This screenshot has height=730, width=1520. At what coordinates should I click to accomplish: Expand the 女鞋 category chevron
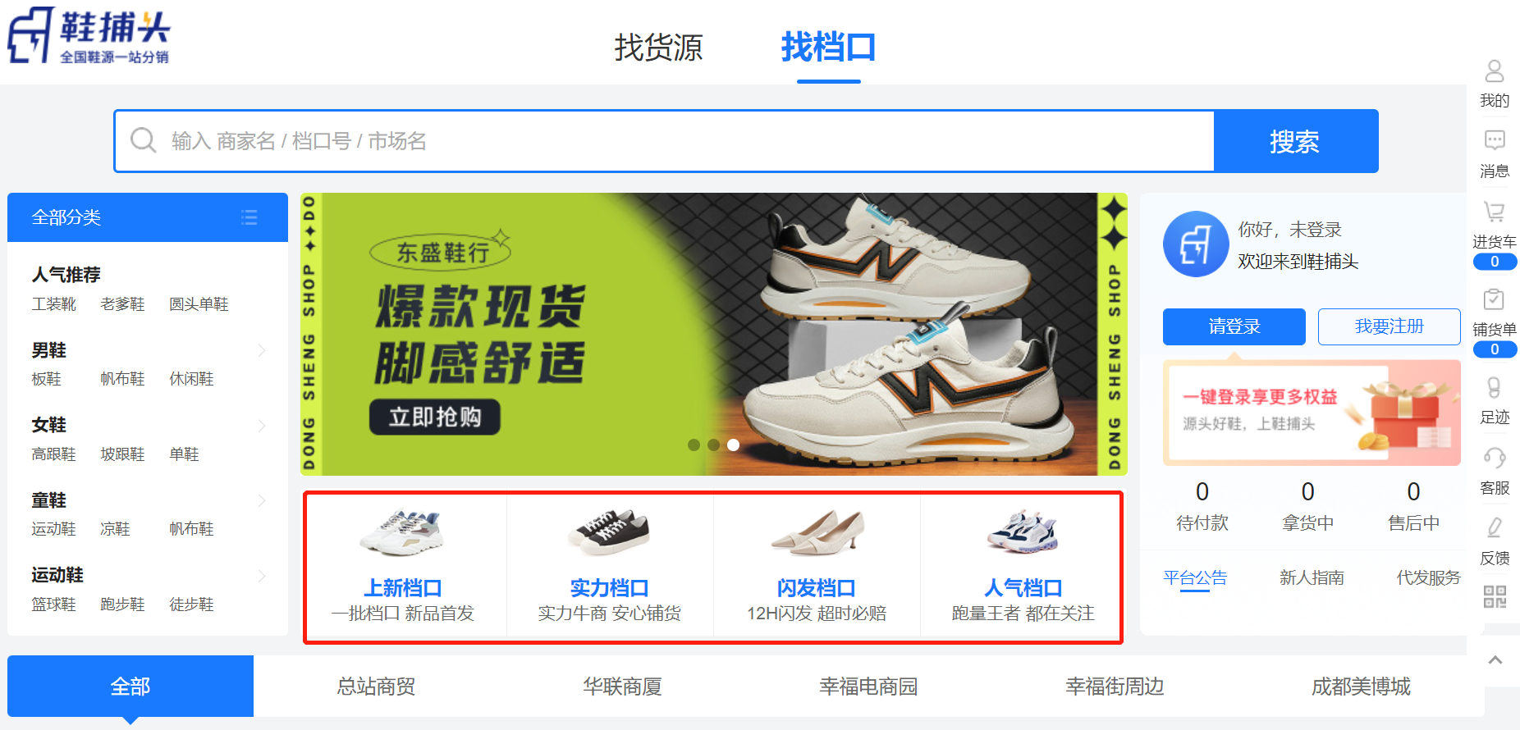click(262, 425)
